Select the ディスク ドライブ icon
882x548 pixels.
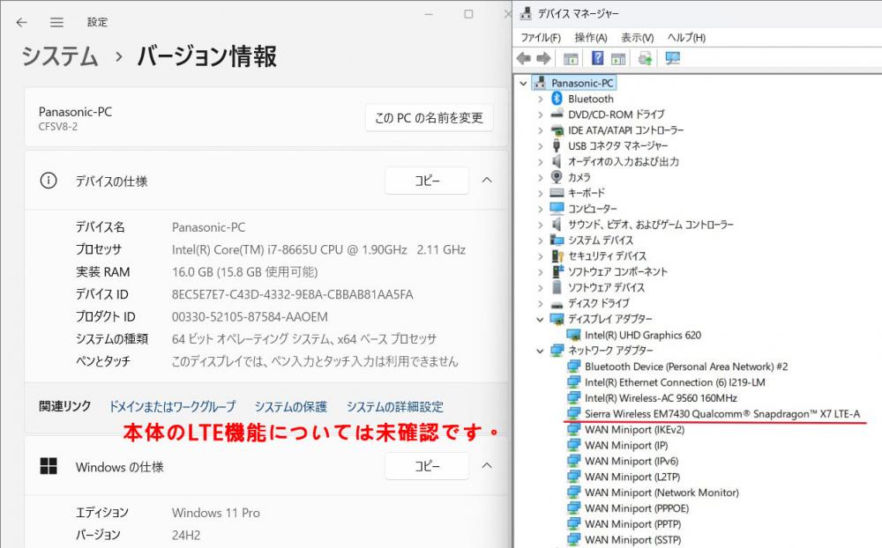557,303
